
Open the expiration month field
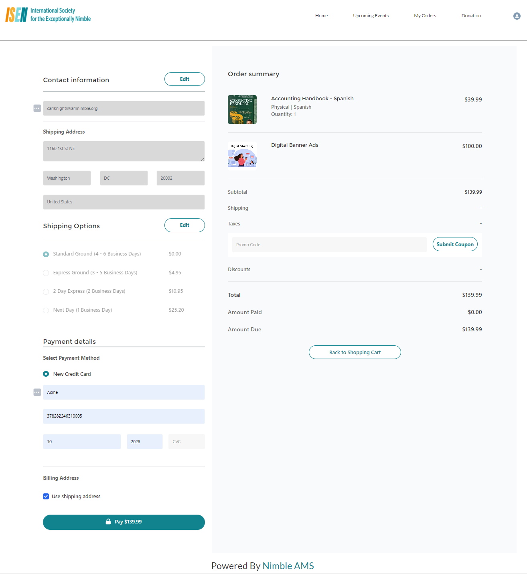click(x=82, y=442)
